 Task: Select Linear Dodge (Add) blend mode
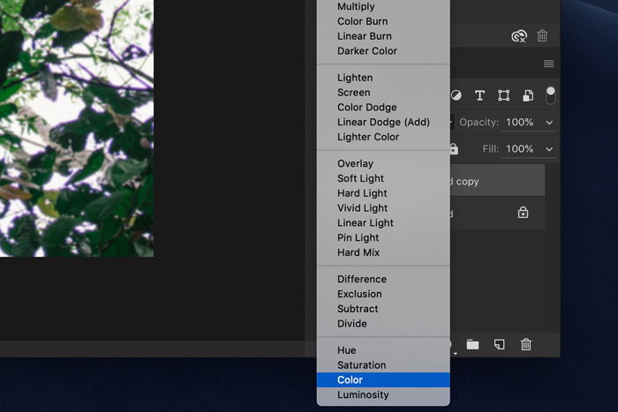(x=383, y=122)
